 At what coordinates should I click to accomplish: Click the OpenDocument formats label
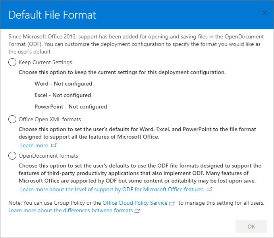click(48, 156)
